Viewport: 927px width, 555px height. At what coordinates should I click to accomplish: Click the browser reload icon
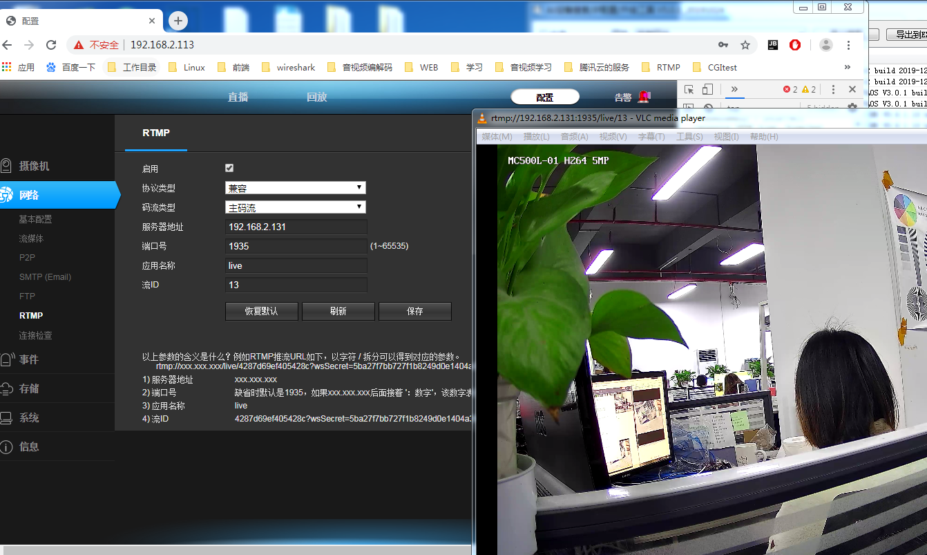[x=51, y=45]
